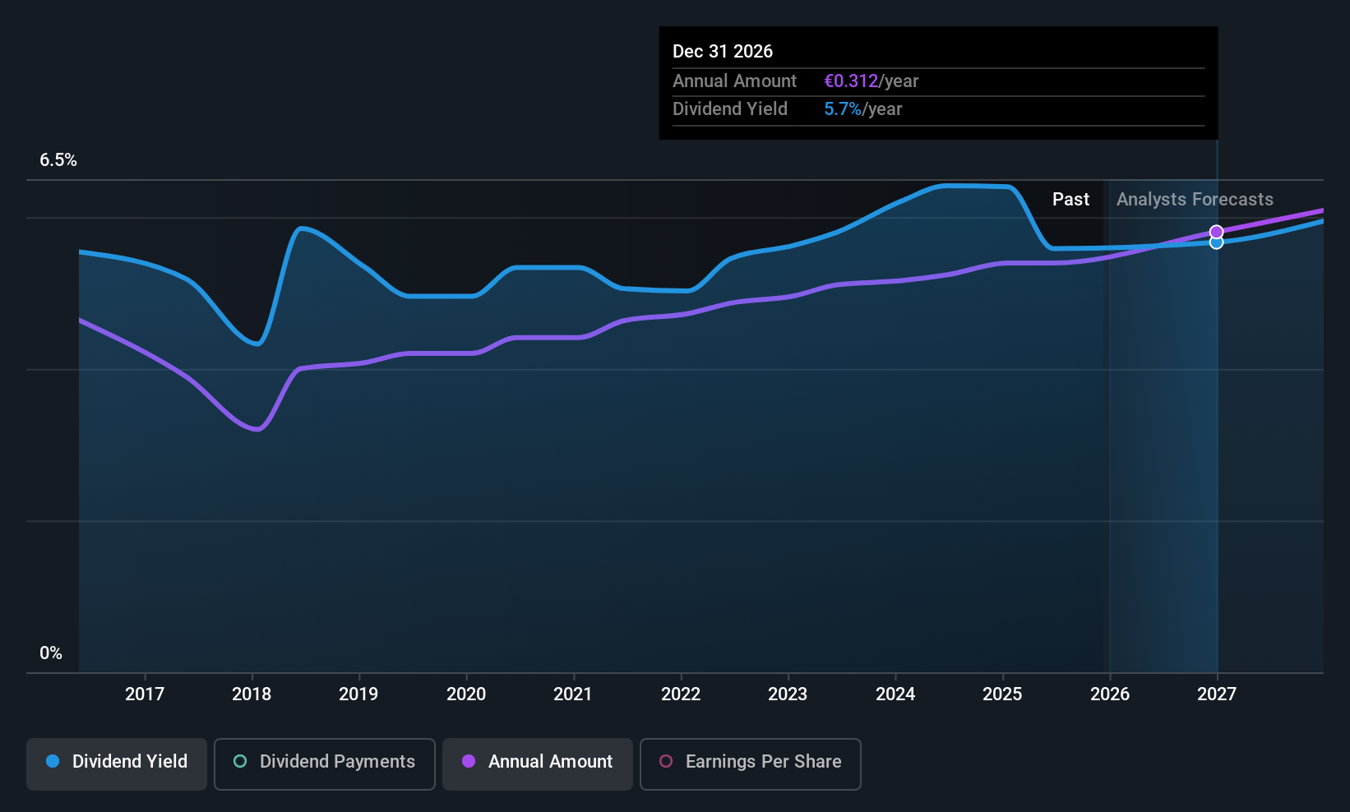The width and height of the screenshot is (1350, 812).
Task: Click the 5.7%/year dividend yield value
Action: point(862,109)
